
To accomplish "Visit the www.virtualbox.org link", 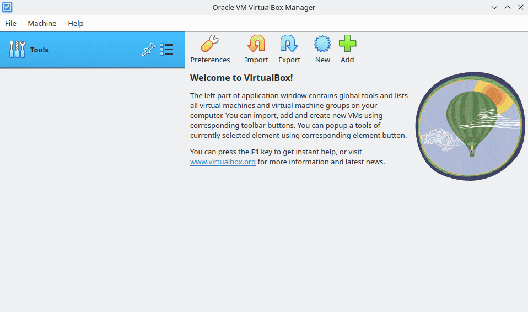I will coord(223,162).
